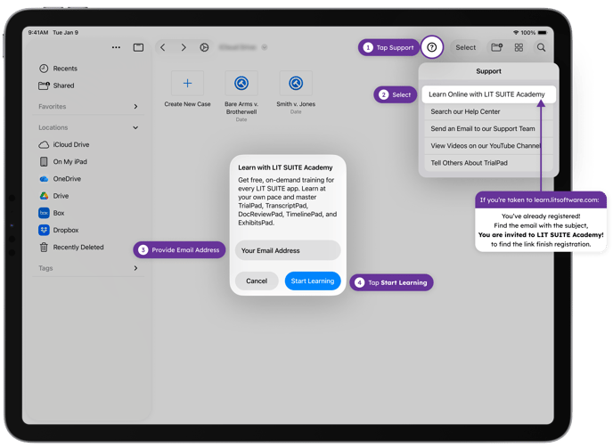Toggle the sidebar panel icon
This screenshot has height=448, width=613.
point(138,47)
